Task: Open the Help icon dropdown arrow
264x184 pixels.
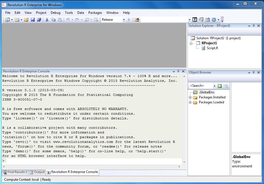Action: pos(218,20)
